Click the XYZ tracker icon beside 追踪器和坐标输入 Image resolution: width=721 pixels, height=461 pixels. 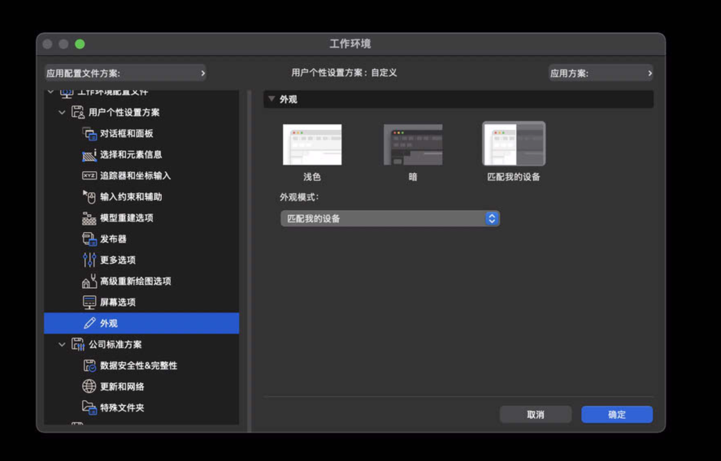click(x=89, y=176)
